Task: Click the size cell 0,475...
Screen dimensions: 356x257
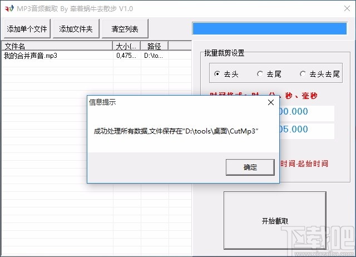Action: coord(126,56)
